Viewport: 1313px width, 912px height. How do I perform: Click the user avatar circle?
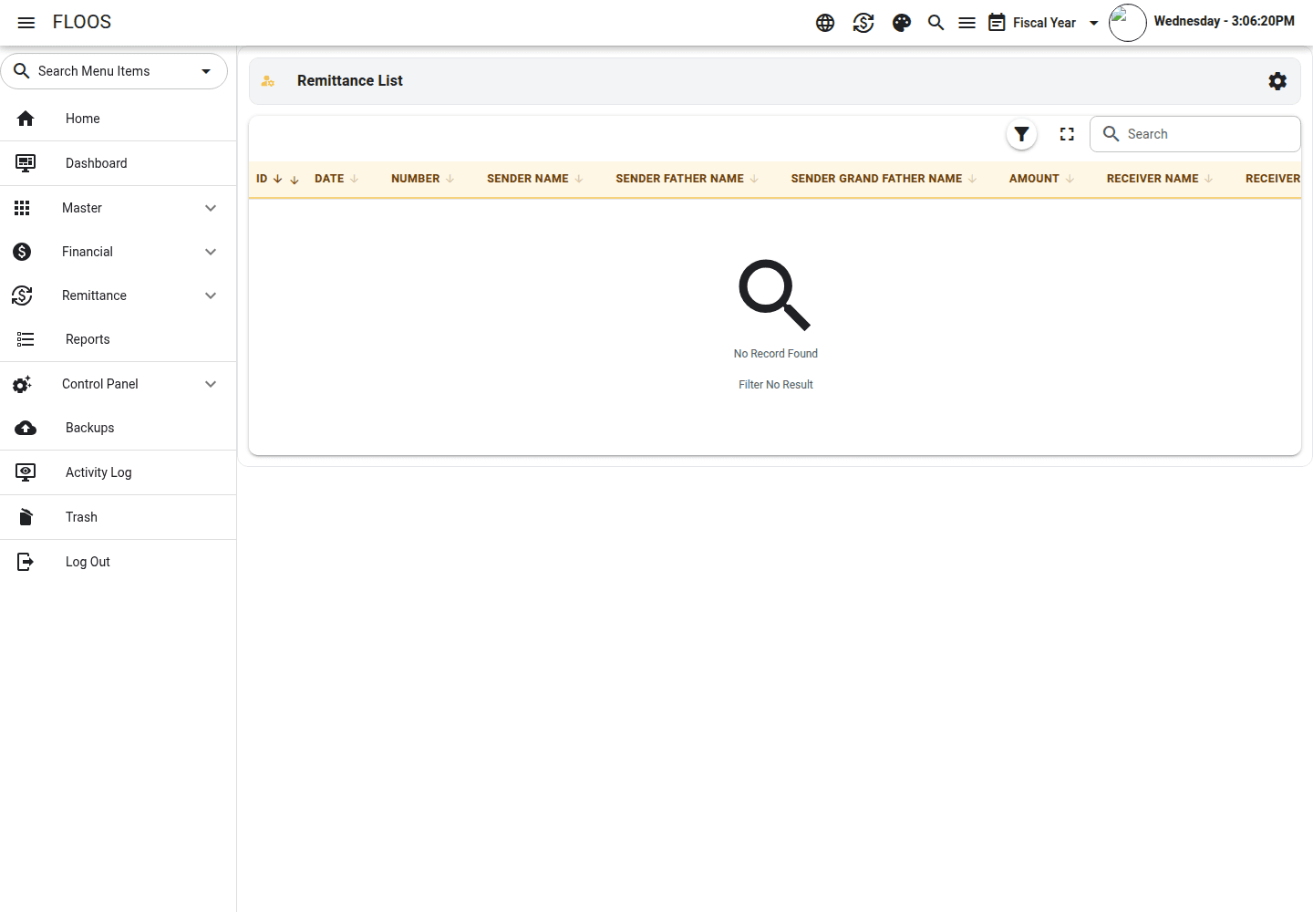[x=1128, y=23]
